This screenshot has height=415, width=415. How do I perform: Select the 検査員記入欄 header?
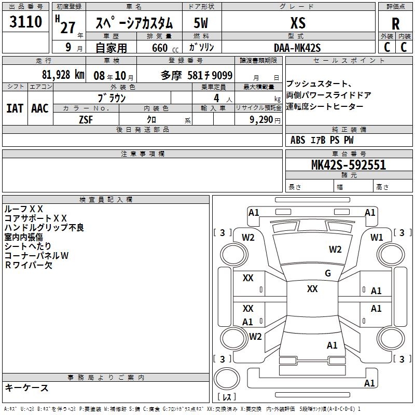106,200
